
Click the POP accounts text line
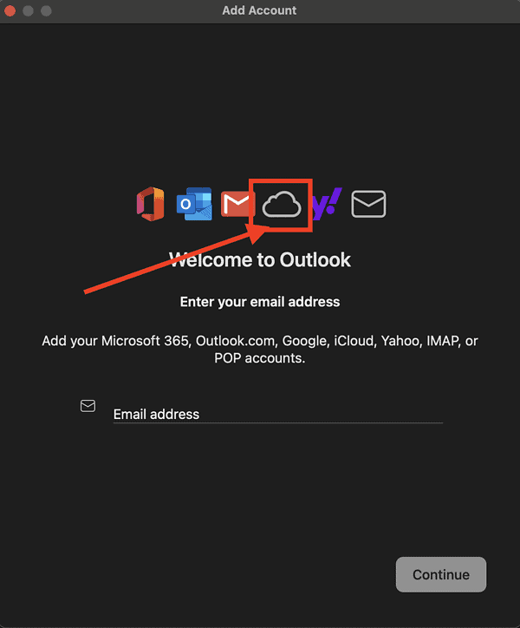[259, 358]
